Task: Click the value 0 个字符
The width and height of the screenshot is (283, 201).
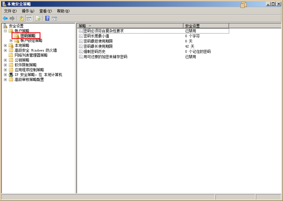Action: coord(192,36)
